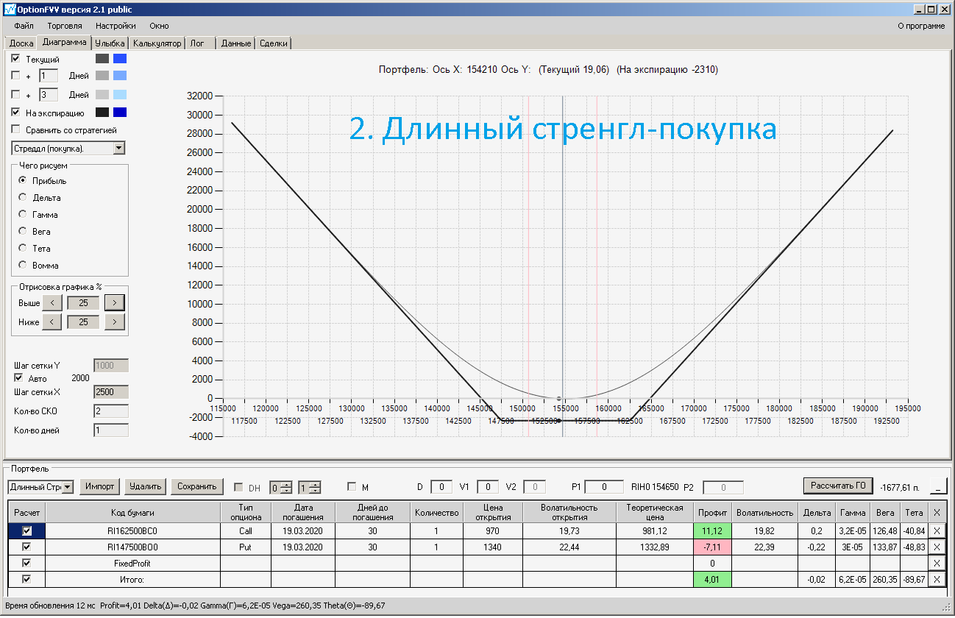
Task: Click the X button in the FixedProfit row
Action: [937, 563]
